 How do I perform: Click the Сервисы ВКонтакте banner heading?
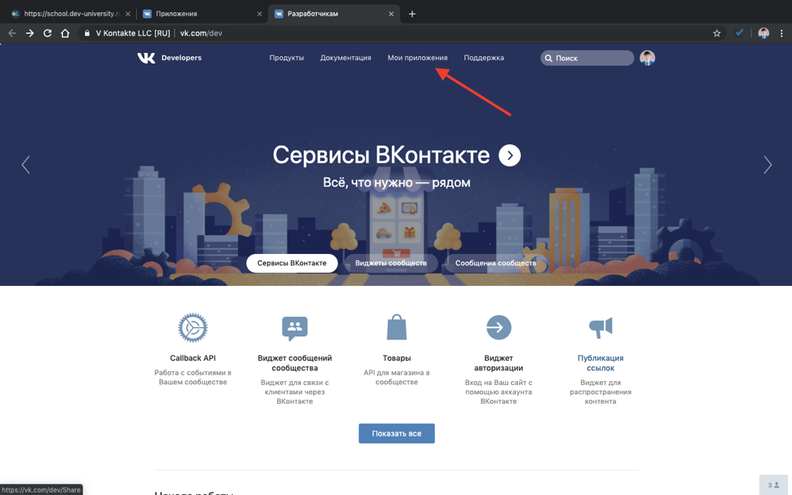381,156
